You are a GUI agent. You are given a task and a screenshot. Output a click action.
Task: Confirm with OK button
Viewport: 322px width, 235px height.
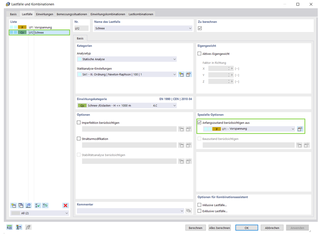pyautogui.click(x=247, y=228)
